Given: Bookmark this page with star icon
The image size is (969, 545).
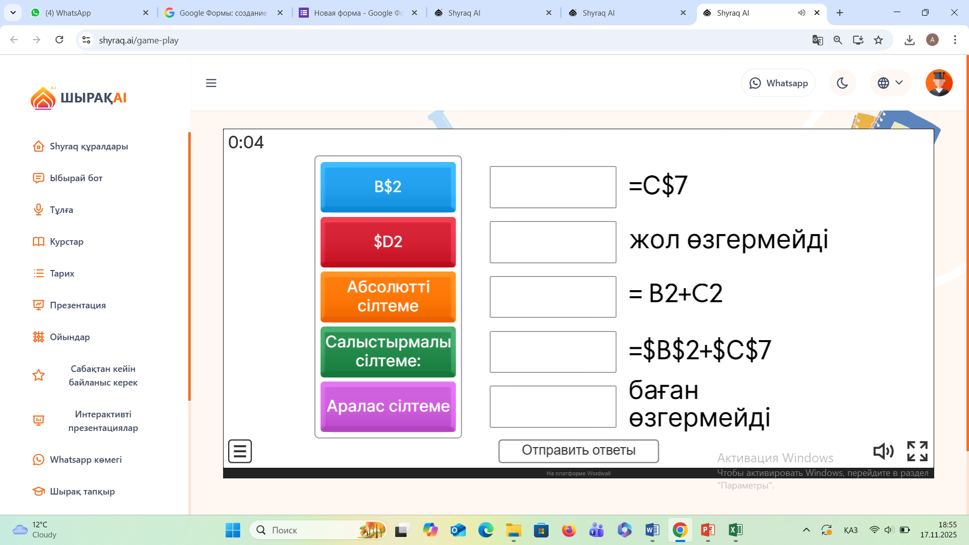Looking at the screenshot, I should tap(879, 40).
